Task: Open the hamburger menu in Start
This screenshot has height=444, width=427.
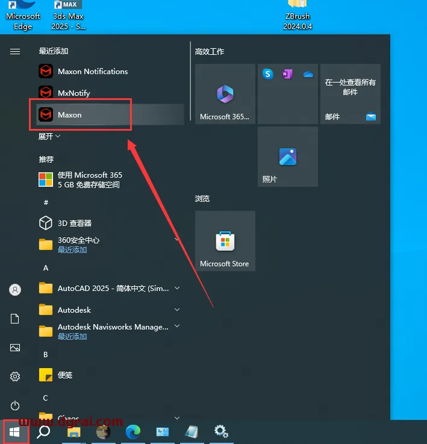Action: (15, 52)
